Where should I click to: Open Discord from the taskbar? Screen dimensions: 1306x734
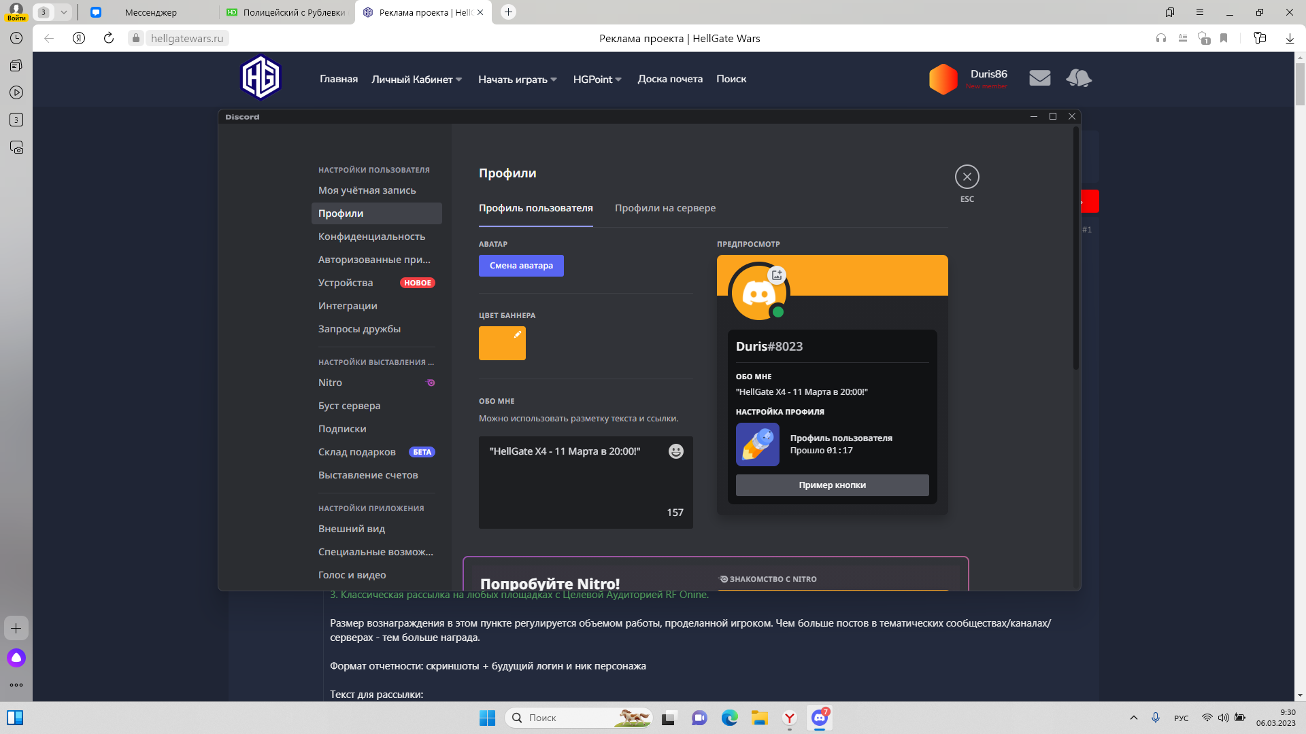820,718
